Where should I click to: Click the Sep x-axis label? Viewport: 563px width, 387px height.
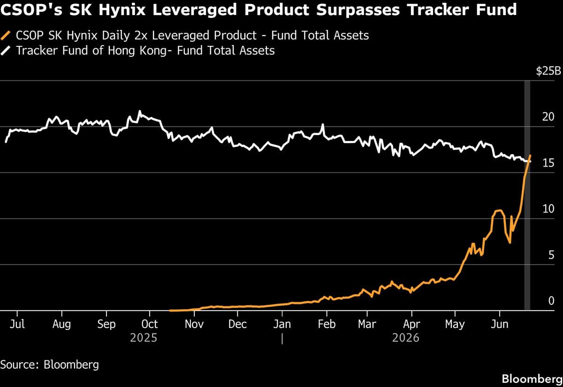click(106, 324)
